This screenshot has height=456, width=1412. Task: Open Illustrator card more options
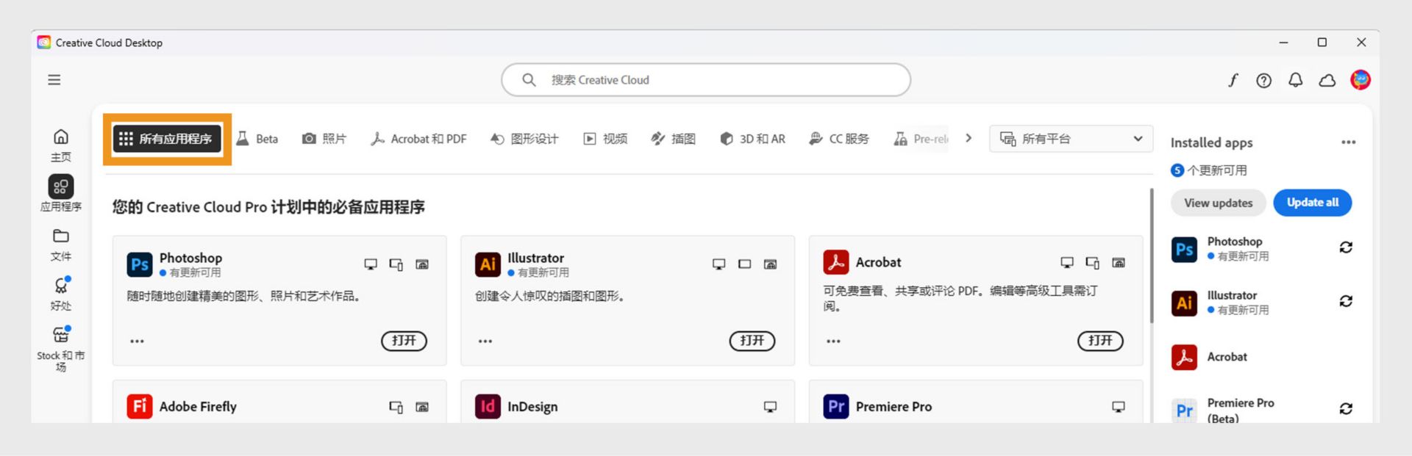[485, 341]
